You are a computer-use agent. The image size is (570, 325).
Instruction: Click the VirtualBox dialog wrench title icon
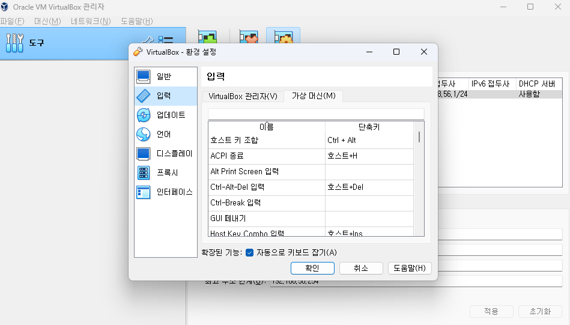[138, 52]
